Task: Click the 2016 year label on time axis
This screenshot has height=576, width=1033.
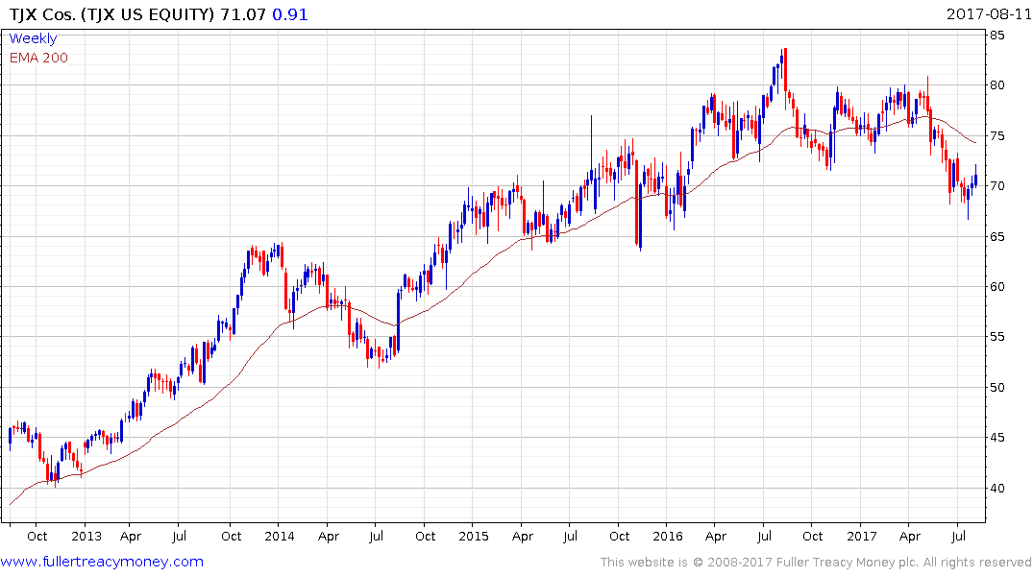Action: click(668, 536)
